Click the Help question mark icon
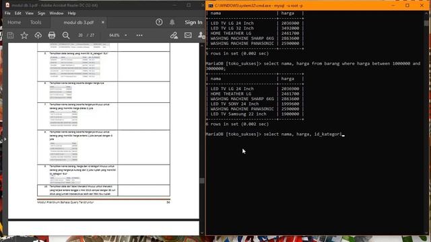This screenshot has width=431, height=242. tap(159, 22)
